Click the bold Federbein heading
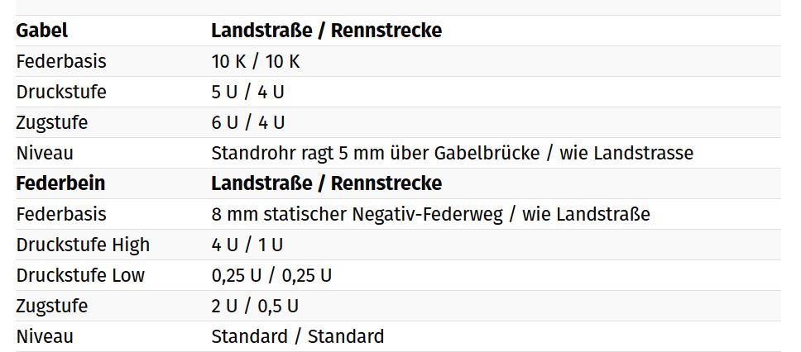This screenshot has width=801, height=352. [60, 183]
